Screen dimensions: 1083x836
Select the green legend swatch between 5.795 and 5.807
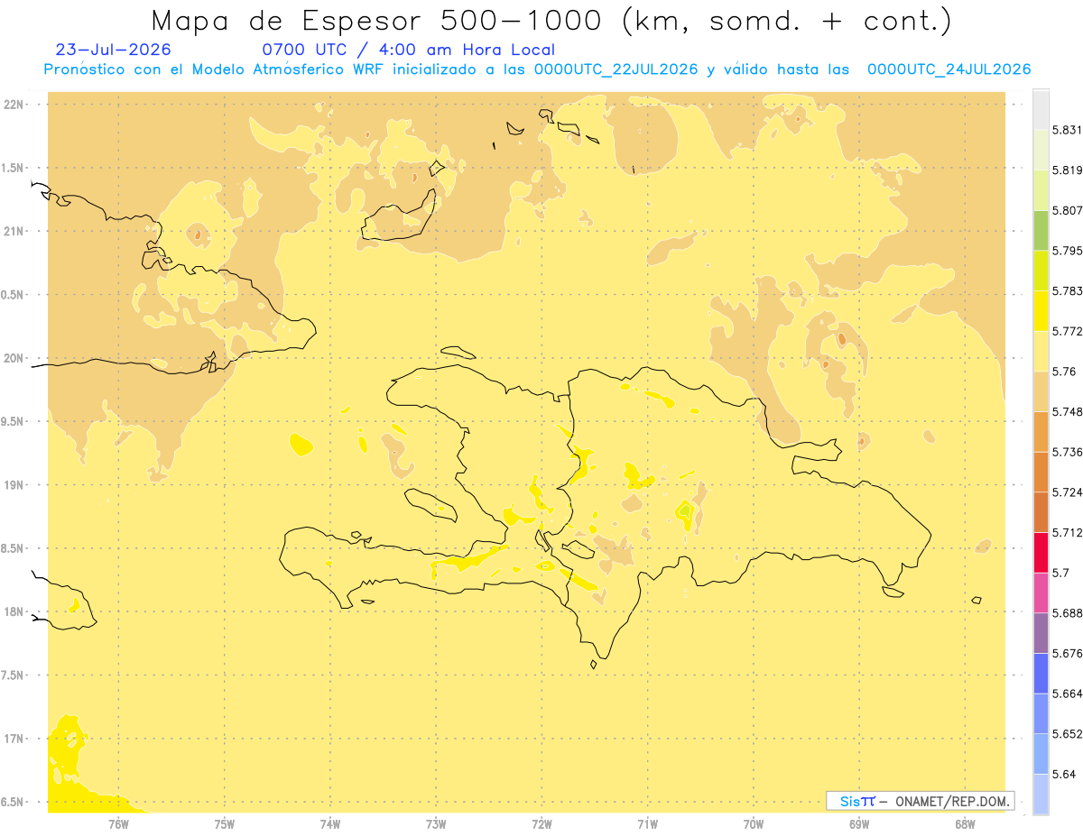[1041, 230]
